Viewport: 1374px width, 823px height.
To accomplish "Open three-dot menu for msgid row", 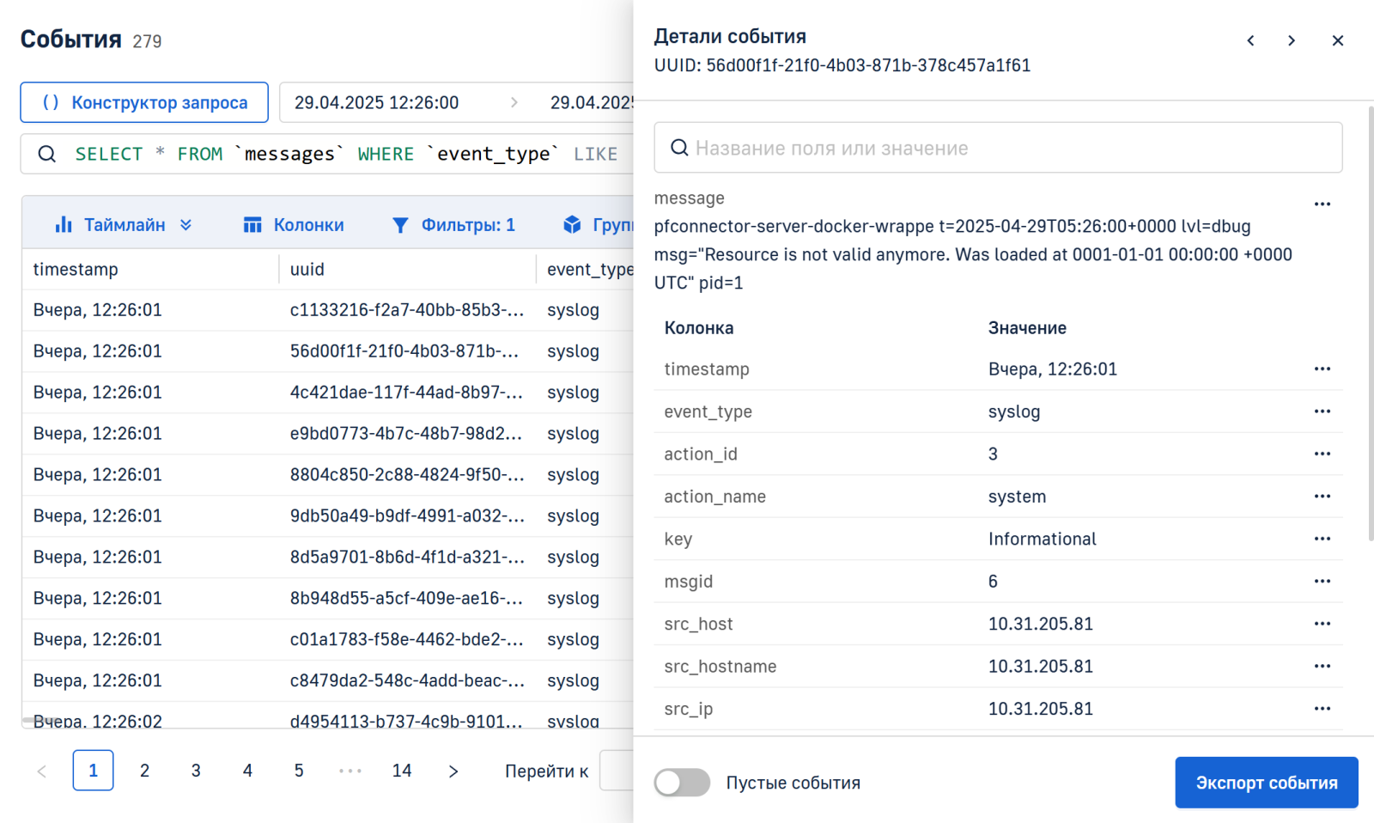I will pyautogui.click(x=1322, y=582).
